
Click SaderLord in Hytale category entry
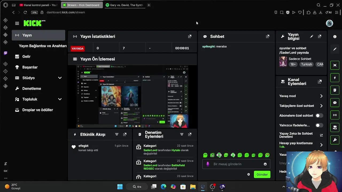[150, 150]
